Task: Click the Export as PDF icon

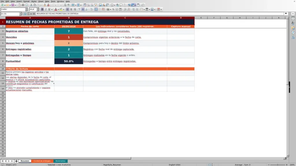Action: pos(19,5)
